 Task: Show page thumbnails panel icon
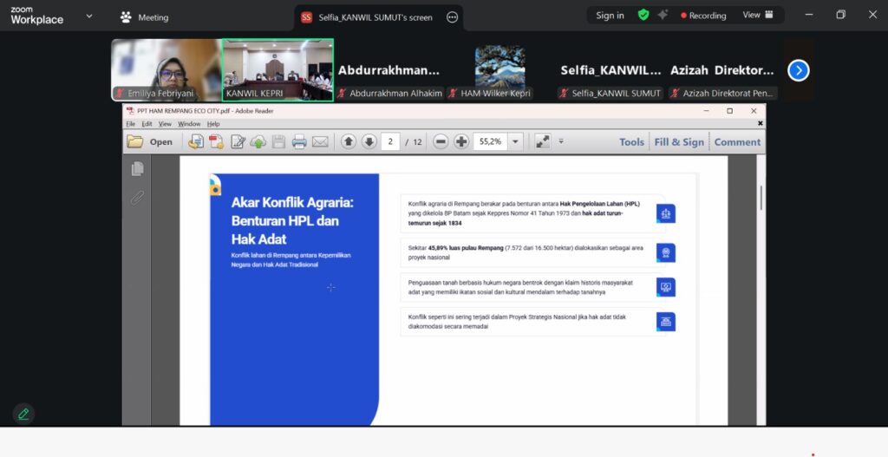pyautogui.click(x=137, y=169)
